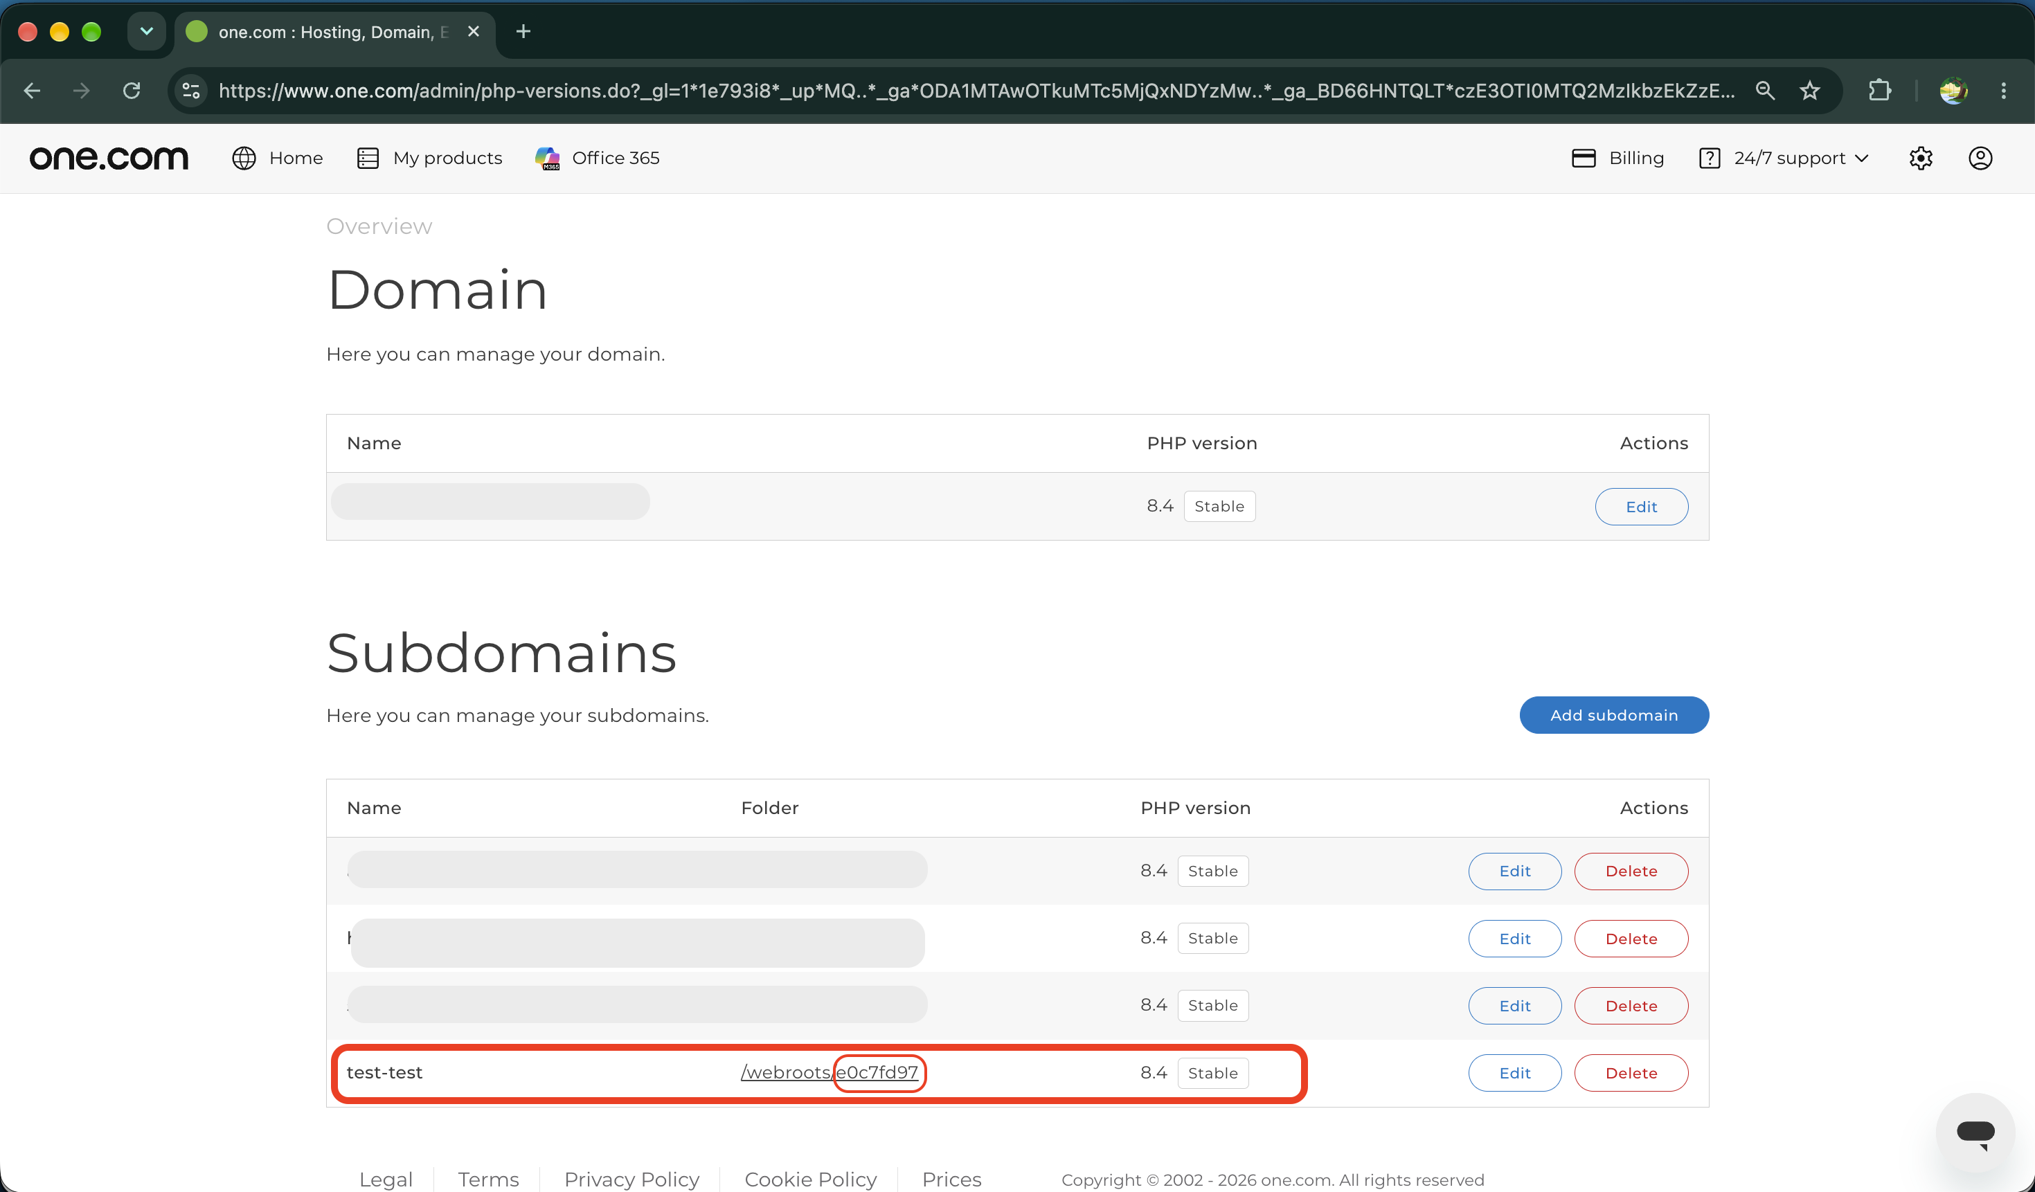This screenshot has width=2035, height=1192.
Task: Click the Folder column header in Subdomains
Action: click(769, 808)
